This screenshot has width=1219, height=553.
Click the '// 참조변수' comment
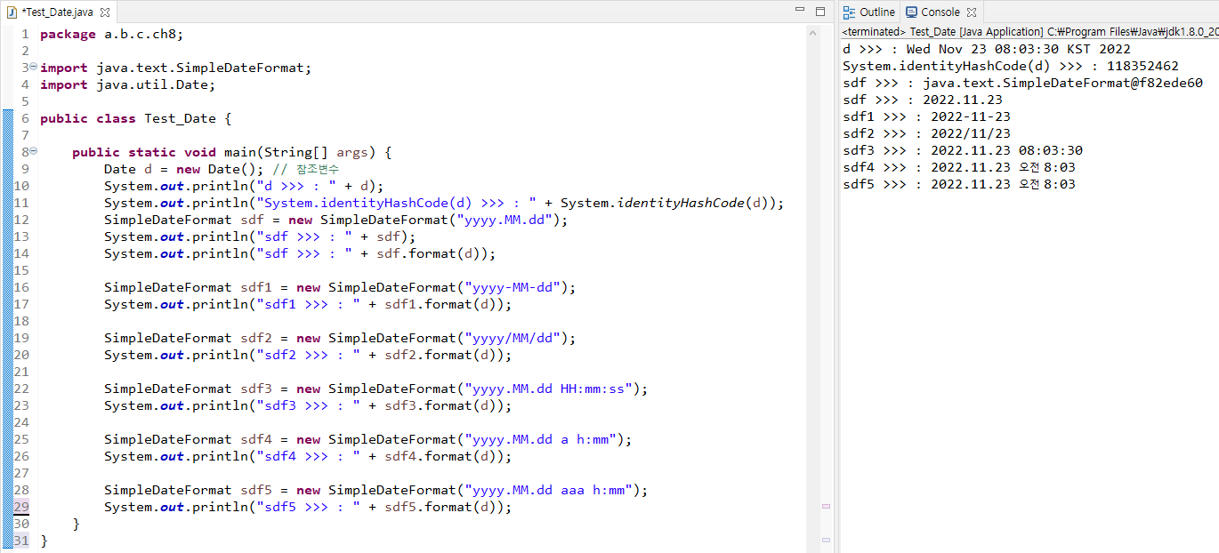[x=306, y=169]
